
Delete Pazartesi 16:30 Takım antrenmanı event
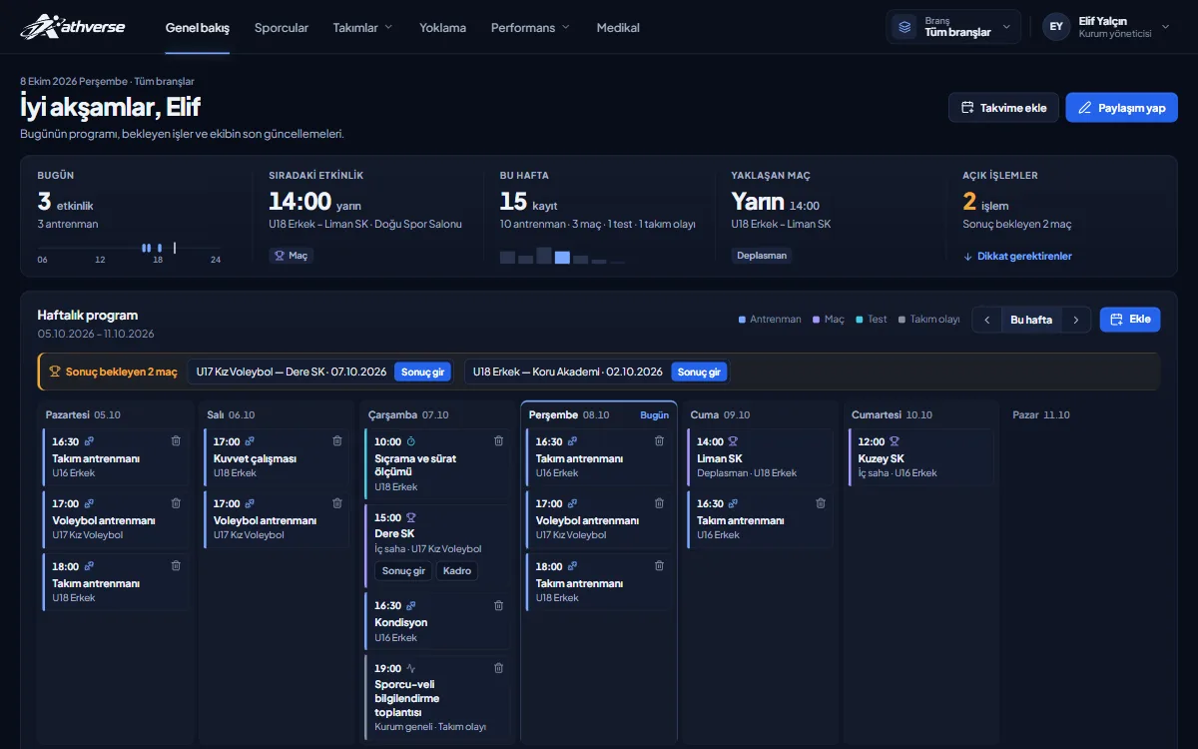click(x=176, y=440)
